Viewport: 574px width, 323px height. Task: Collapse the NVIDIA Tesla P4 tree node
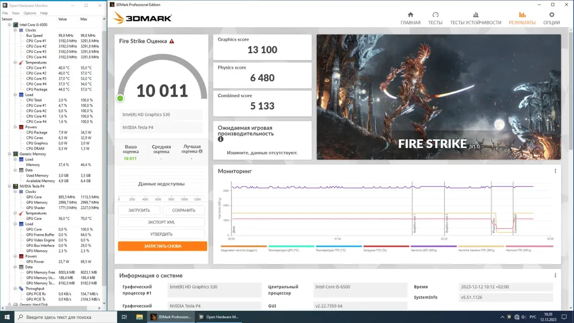9,186
